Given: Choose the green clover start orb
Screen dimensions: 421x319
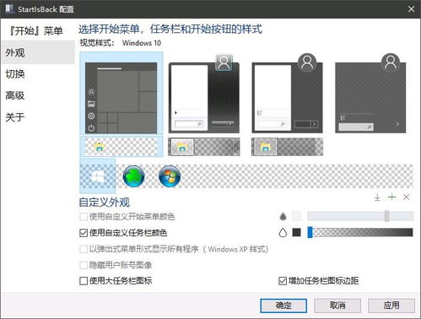Looking at the screenshot, I should [x=134, y=176].
